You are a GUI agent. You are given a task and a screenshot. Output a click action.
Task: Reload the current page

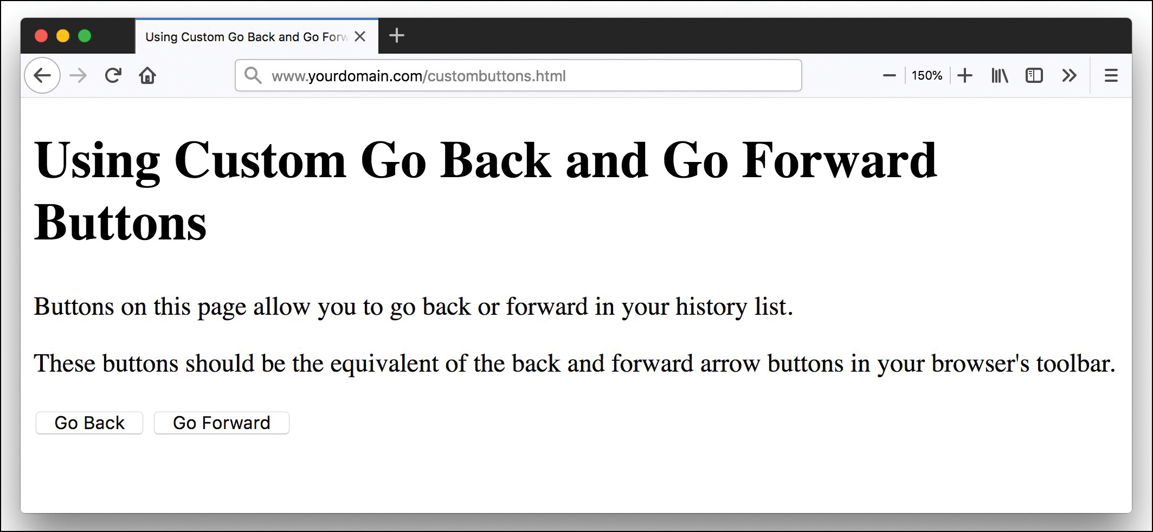pos(113,75)
